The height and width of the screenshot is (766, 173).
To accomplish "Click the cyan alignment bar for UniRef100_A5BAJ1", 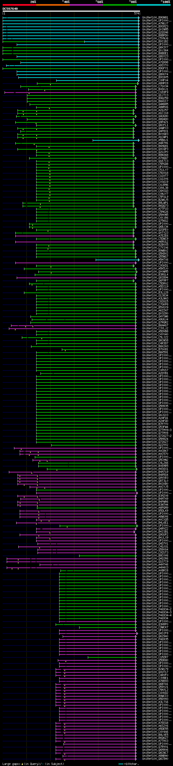I will click(116, 140).
